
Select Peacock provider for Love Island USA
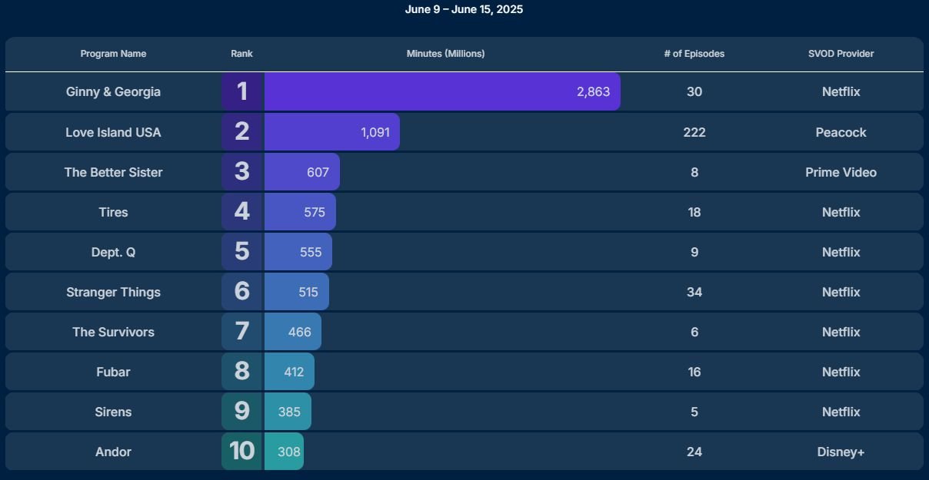pyautogui.click(x=841, y=132)
